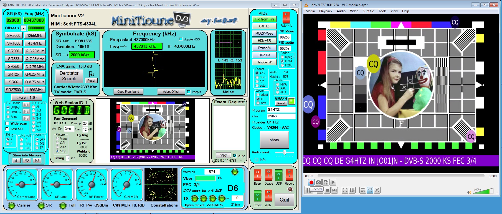Tick the Info checkbox under Audio level
The height and width of the screenshot is (214, 502).
256,160
